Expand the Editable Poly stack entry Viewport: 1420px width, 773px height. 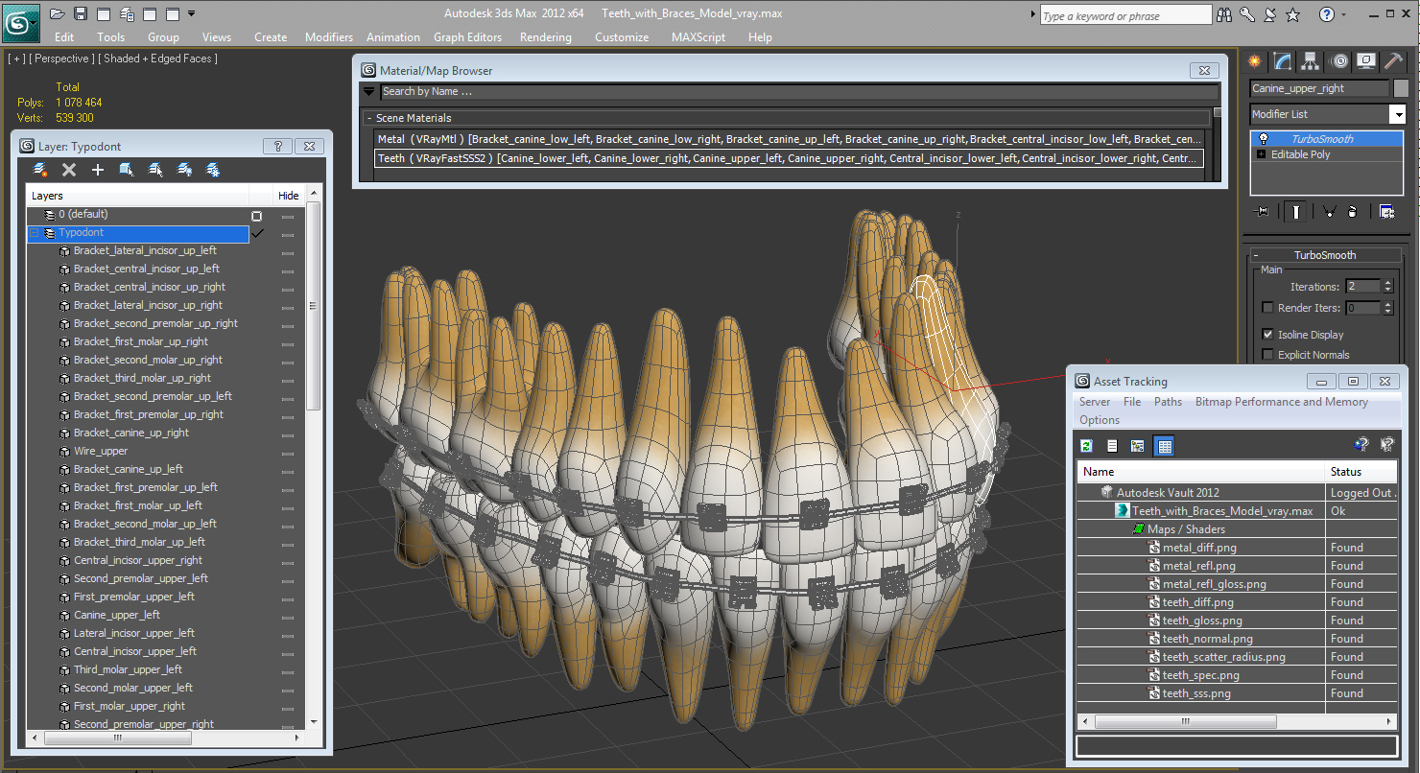coord(1262,154)
